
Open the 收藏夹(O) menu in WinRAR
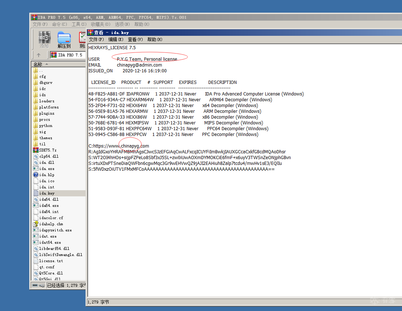[100, 24]
